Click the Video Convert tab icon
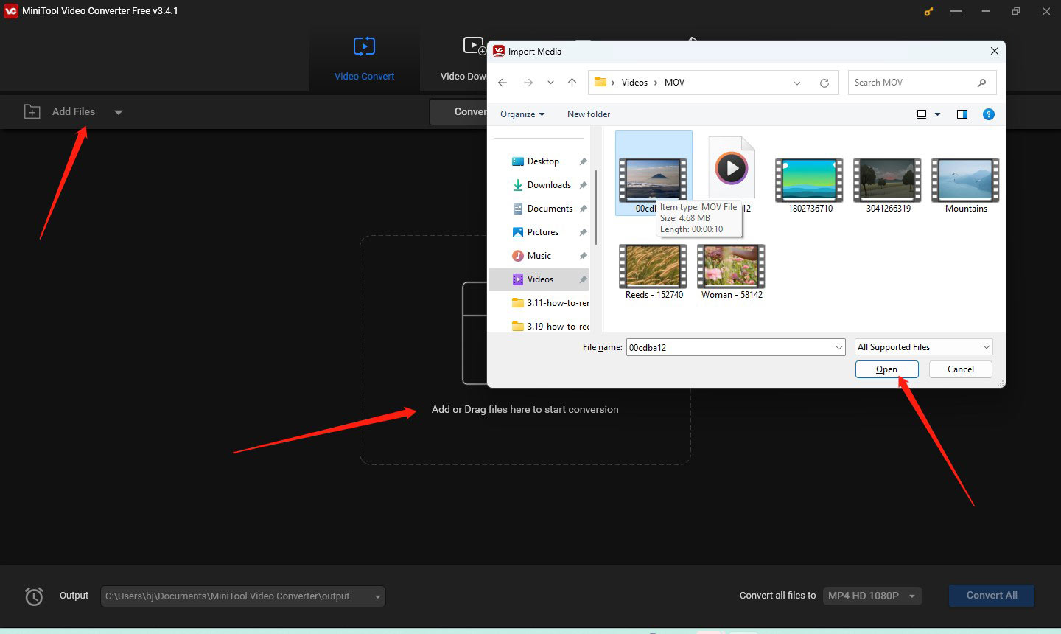The width and height of the screenshot is (1061, 634). (364, 46)
